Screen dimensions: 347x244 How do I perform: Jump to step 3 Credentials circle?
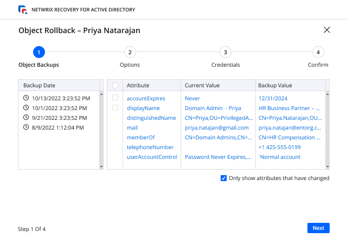pos(226,52)
